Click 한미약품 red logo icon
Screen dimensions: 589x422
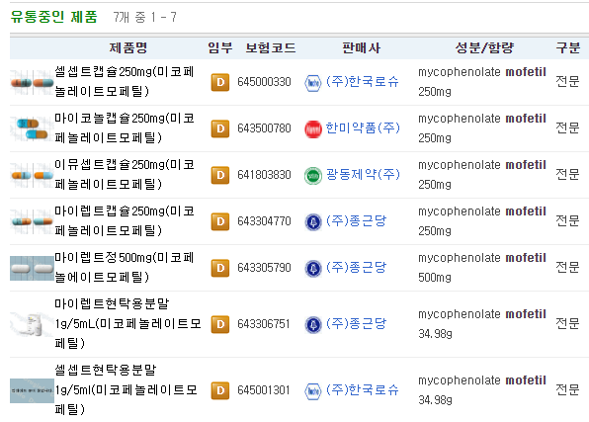pyautogui.click(x=312, y=129)
